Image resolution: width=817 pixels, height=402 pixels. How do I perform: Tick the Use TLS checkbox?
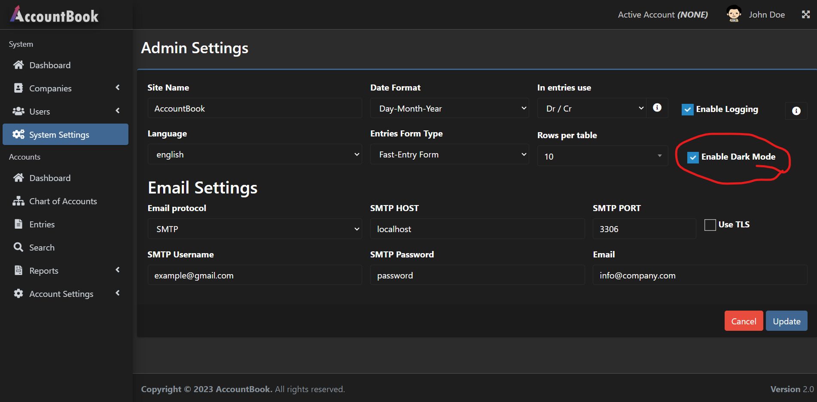(x=710, y=225)
